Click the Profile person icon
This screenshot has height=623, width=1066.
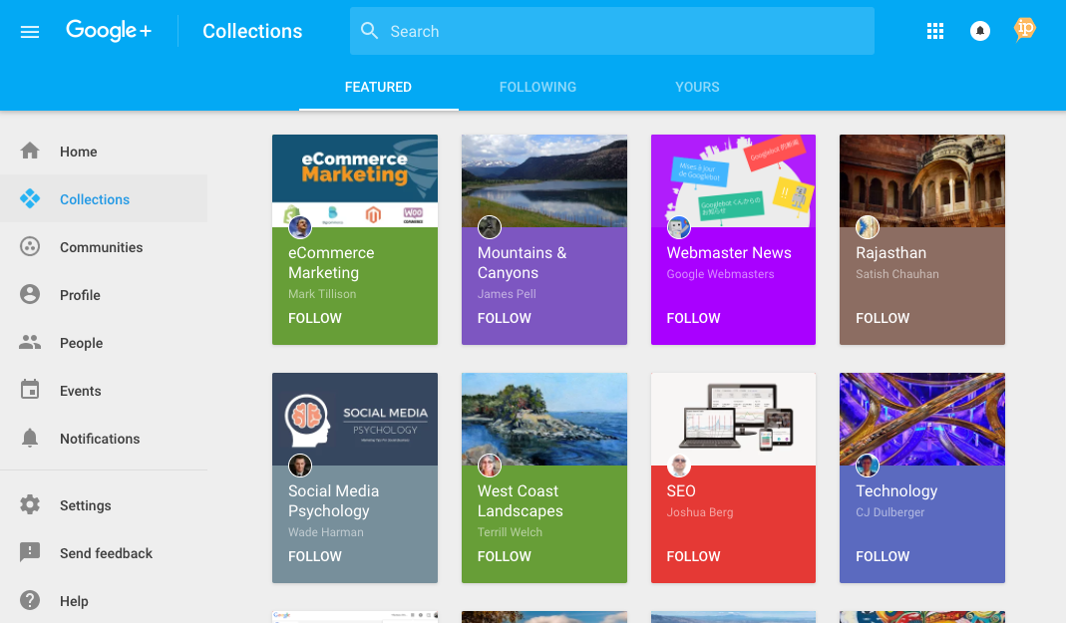coord(30,294)
